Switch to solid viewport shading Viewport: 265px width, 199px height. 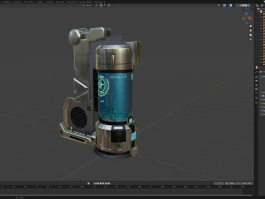pyautogui.click(x=243, y=6)
